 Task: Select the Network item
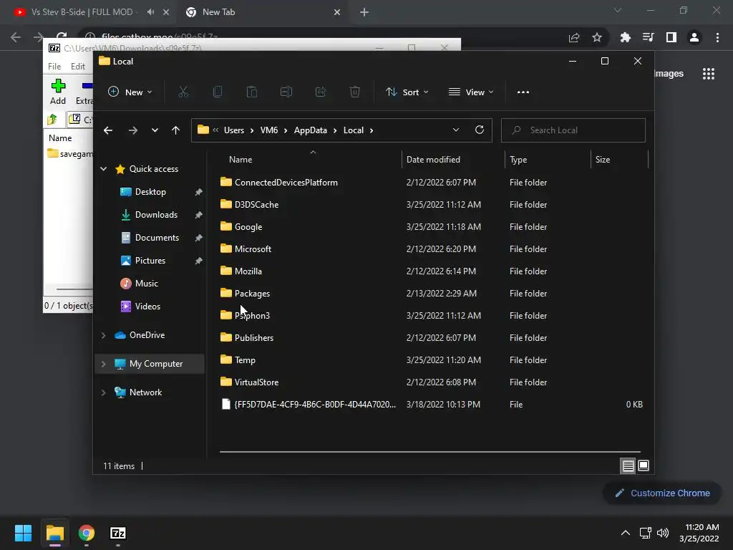[145, 392]
